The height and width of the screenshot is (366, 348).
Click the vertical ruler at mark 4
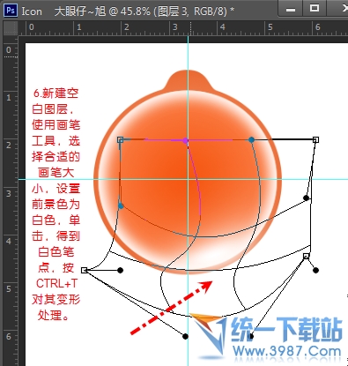pyautogui.click(x=9, y=242)
